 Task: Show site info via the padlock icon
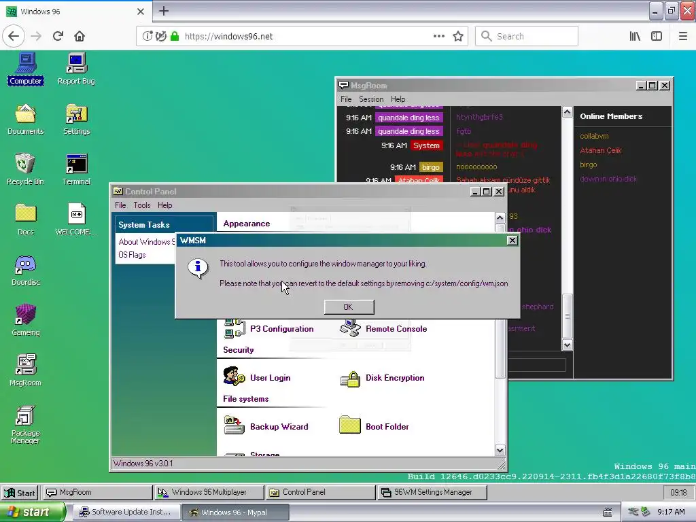click(175, 36)
